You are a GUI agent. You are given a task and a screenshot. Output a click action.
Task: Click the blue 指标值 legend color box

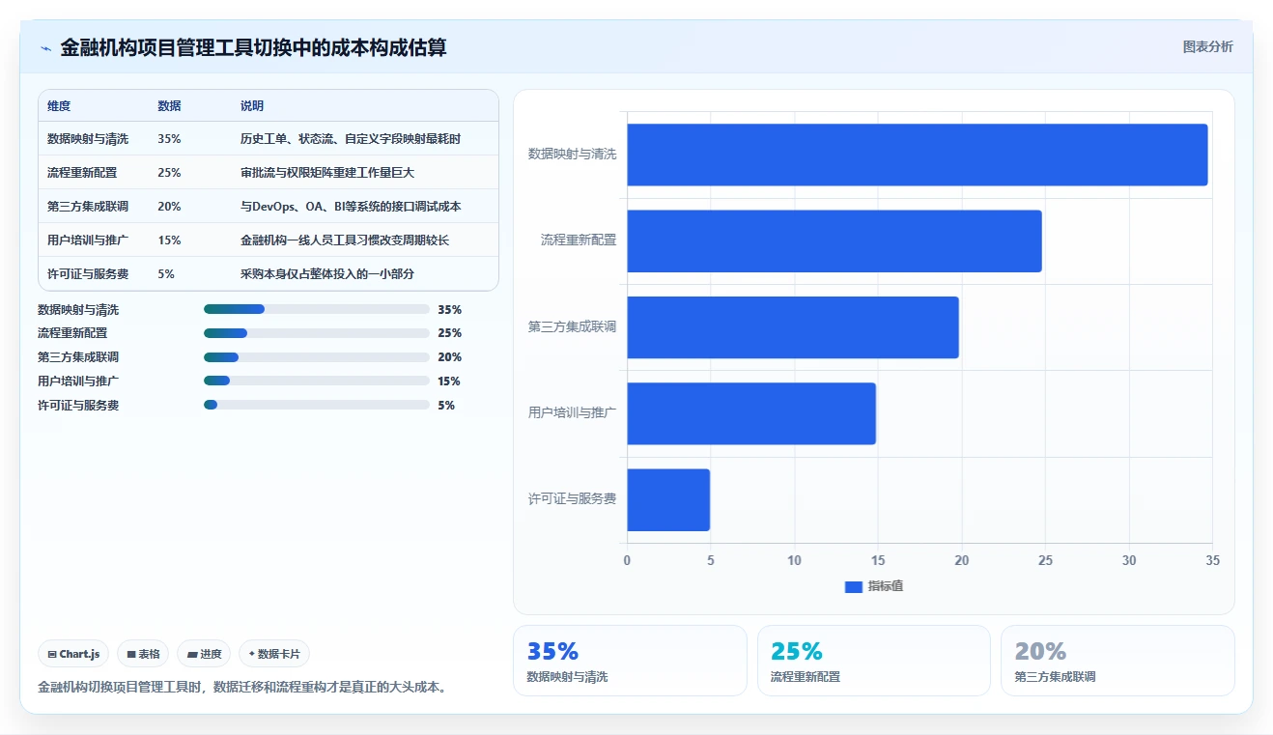(x=853, y=586)
